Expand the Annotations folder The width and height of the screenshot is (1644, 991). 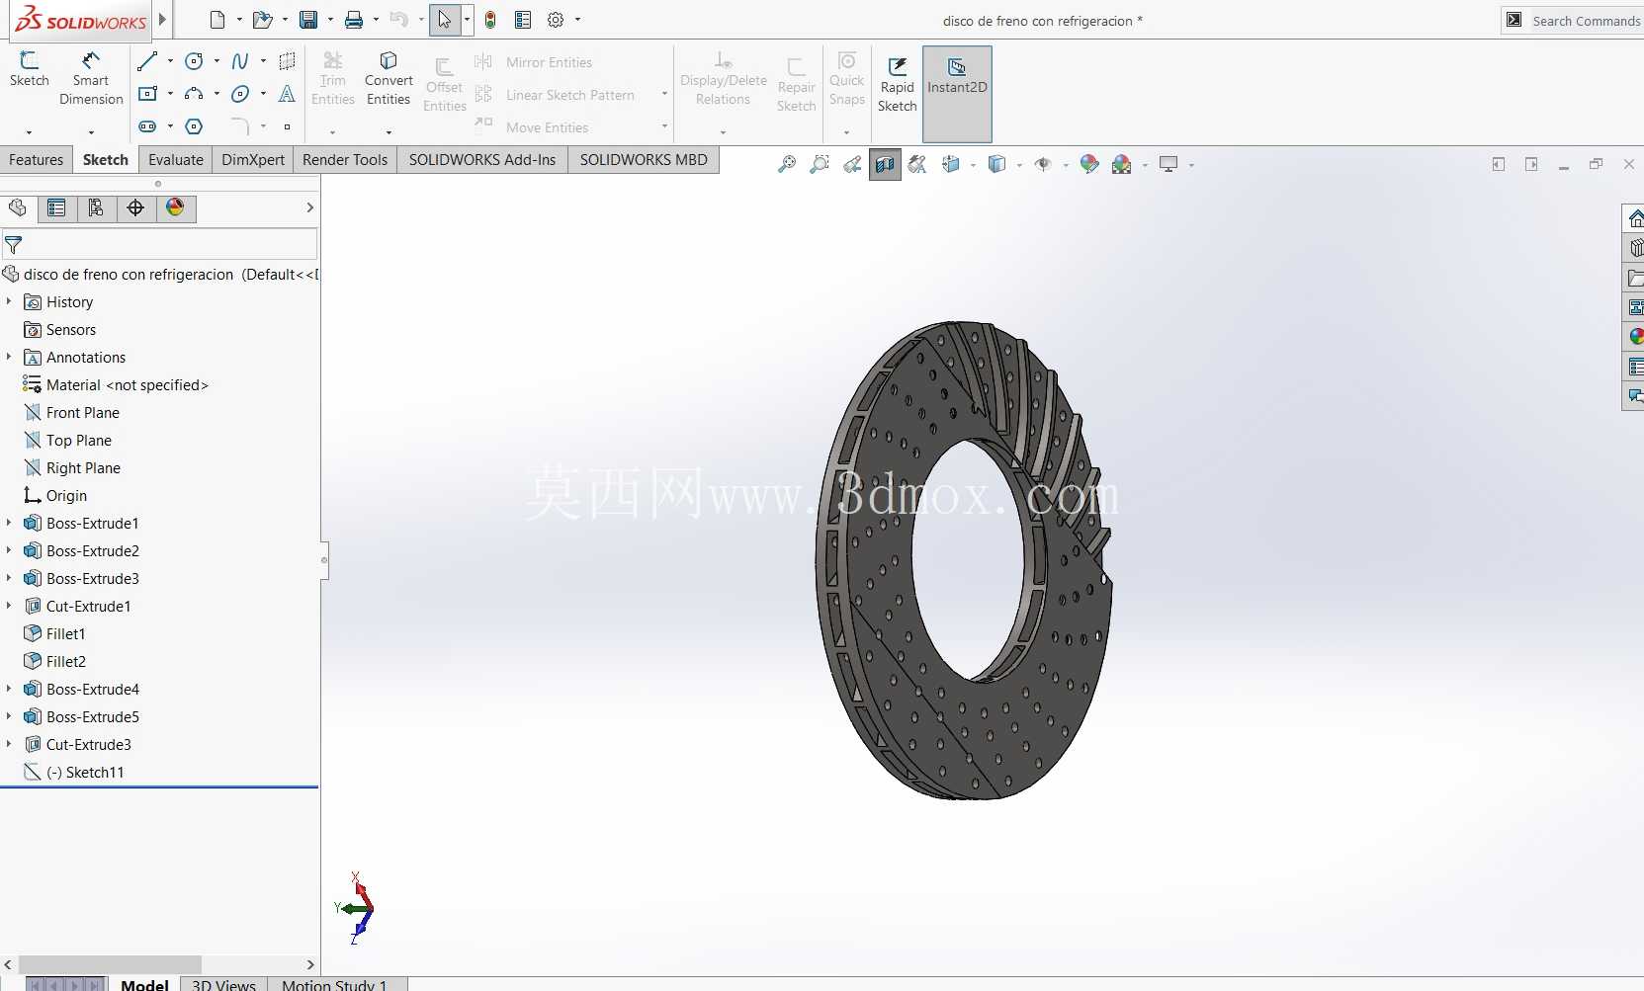9,357
